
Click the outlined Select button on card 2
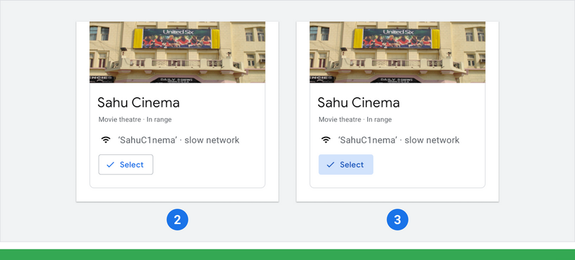coord(125,165)
